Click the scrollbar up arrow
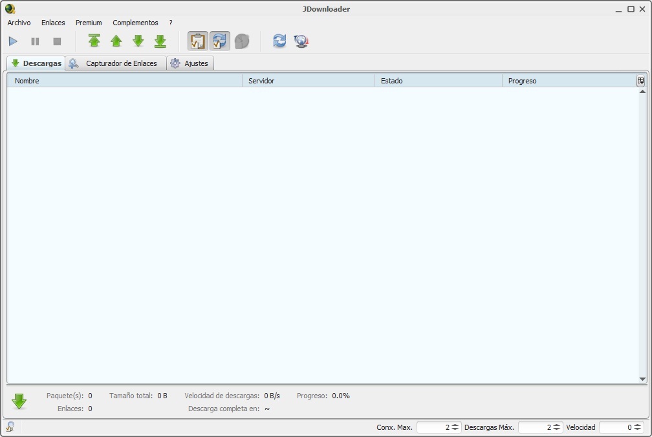652x437 pixels. point(642,91)
